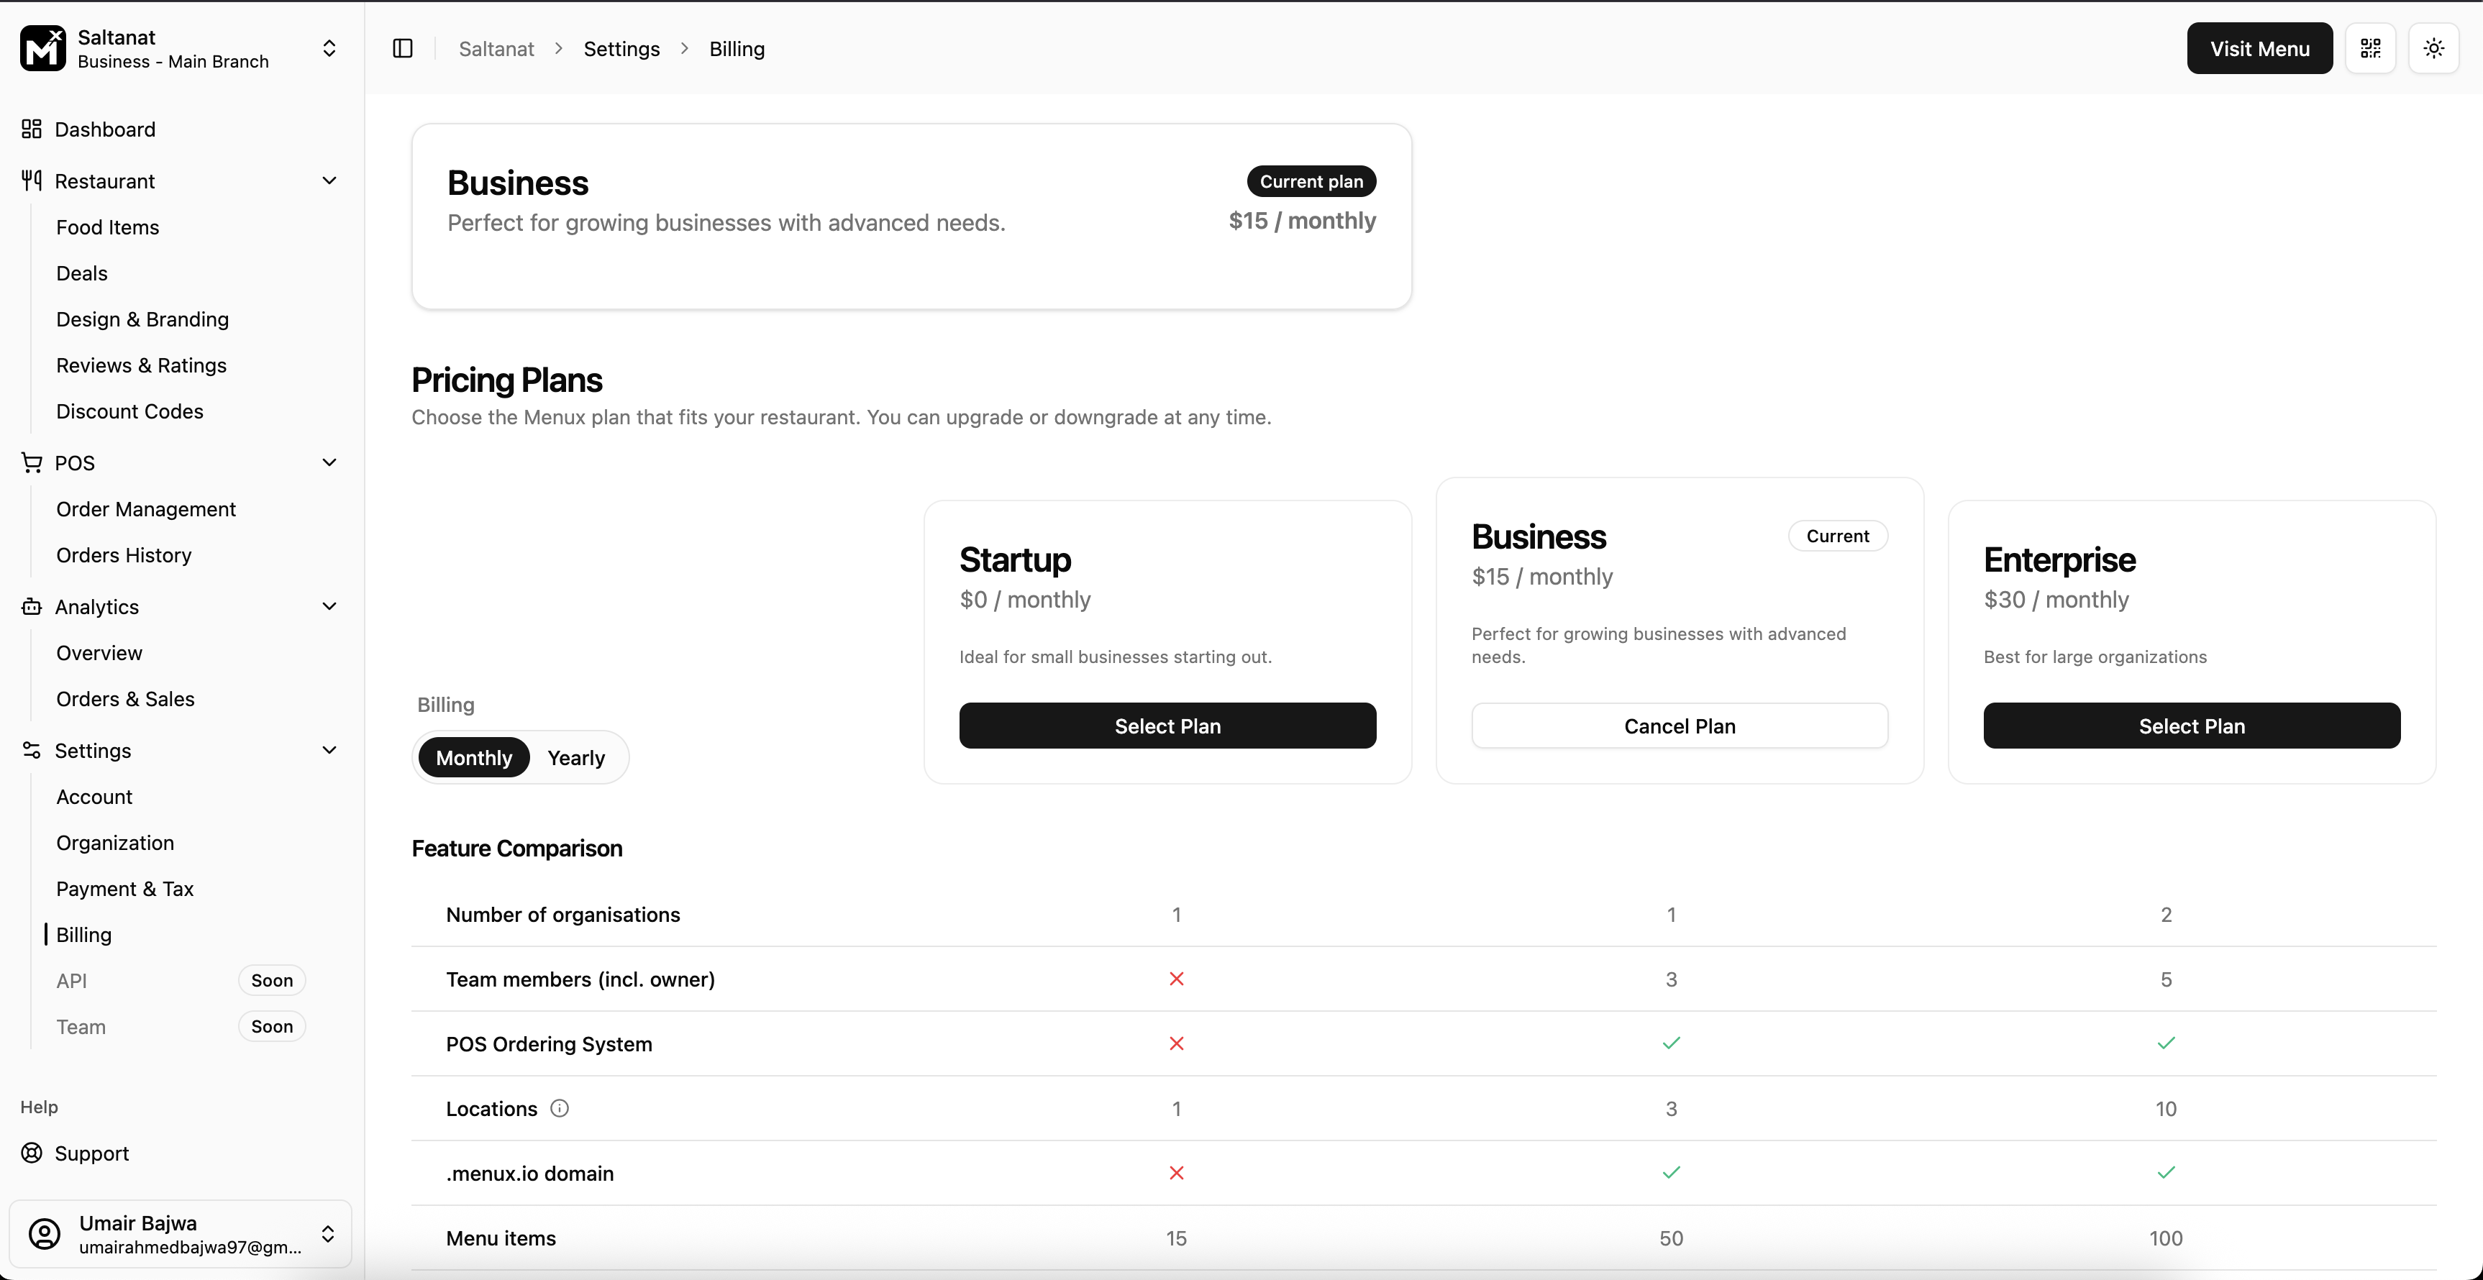Cancel the Business plan
This screenshot has height=1280, width=2483.
tap(1679, 726)
